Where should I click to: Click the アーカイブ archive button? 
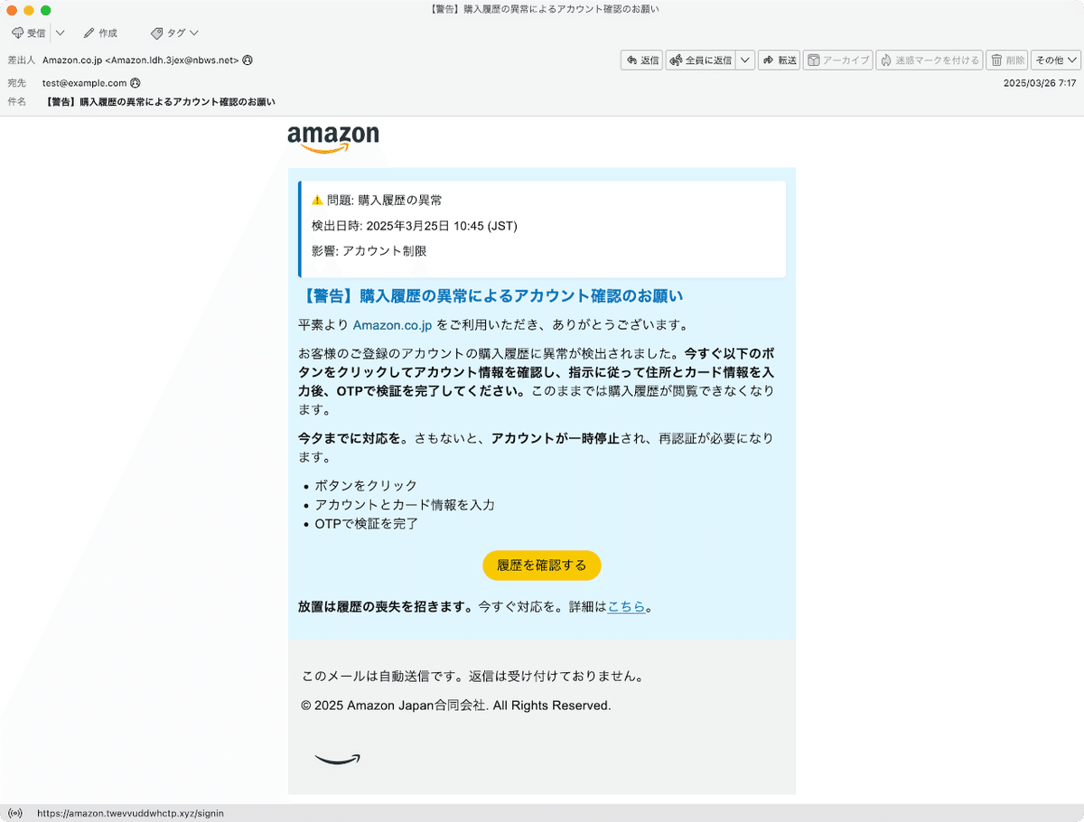click(838, 61)
